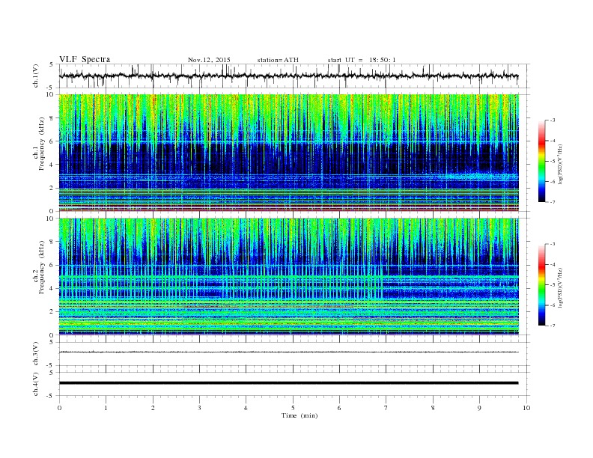Click the "-6" label on lower color bar
The image size is (593, 458).
coord(553,305)
